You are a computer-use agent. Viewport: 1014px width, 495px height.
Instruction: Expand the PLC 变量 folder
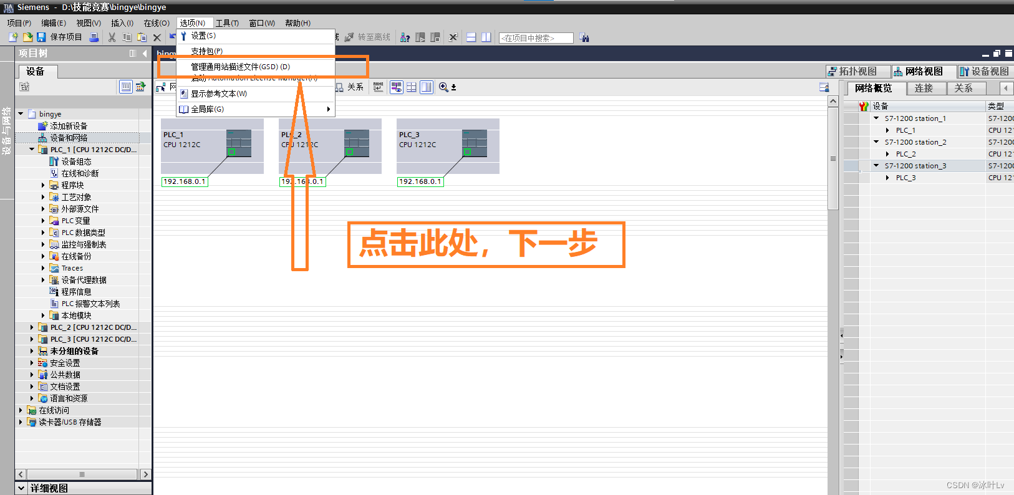tap(43, 221)
